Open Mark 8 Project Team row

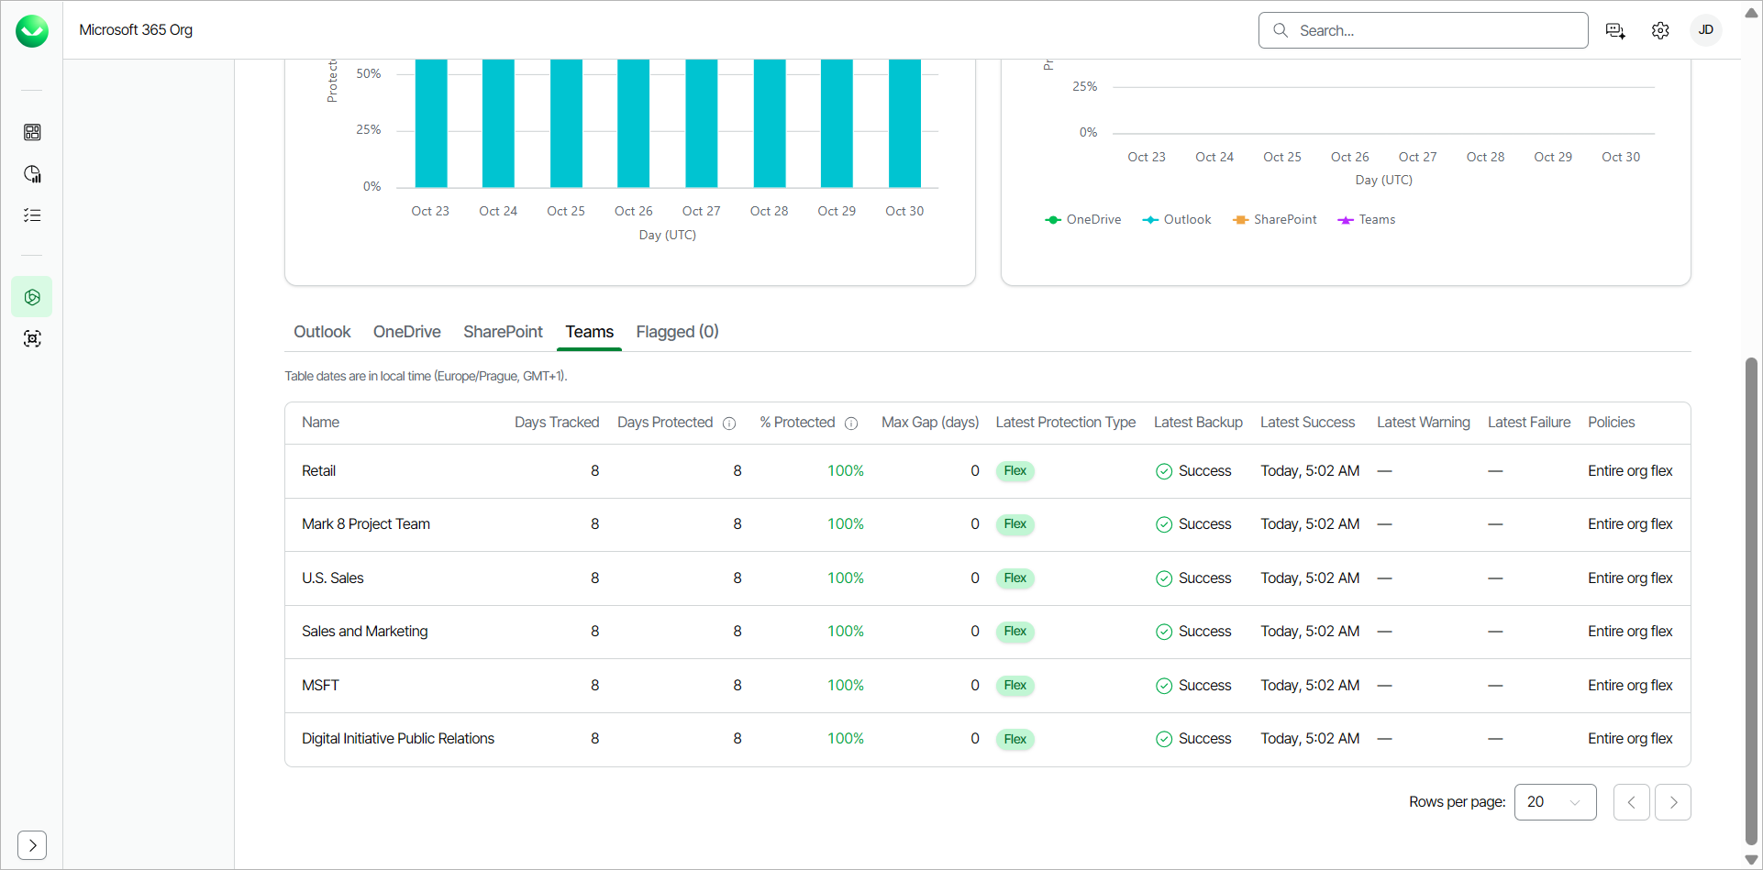pyautogui.click(x=988, y=524)
